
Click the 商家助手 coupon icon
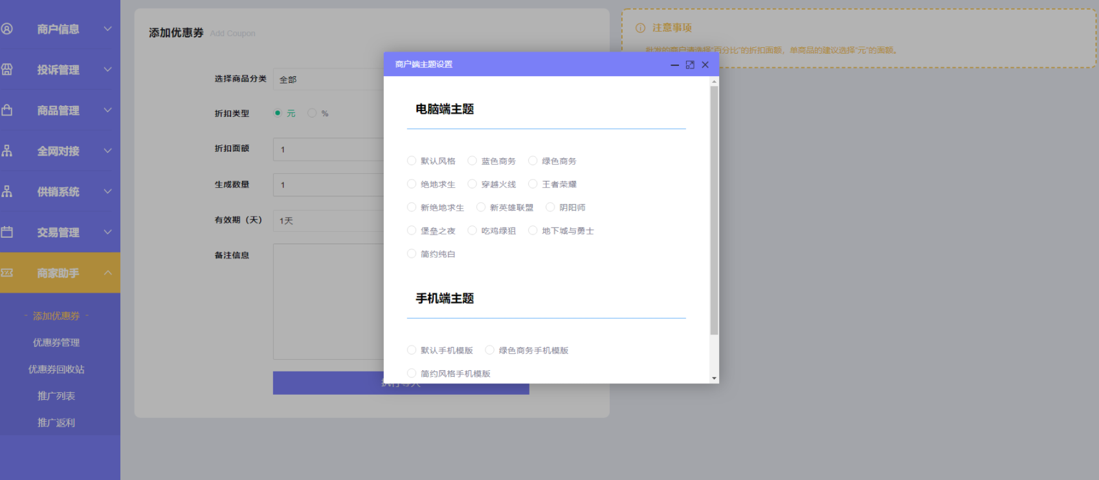[7, 273]
